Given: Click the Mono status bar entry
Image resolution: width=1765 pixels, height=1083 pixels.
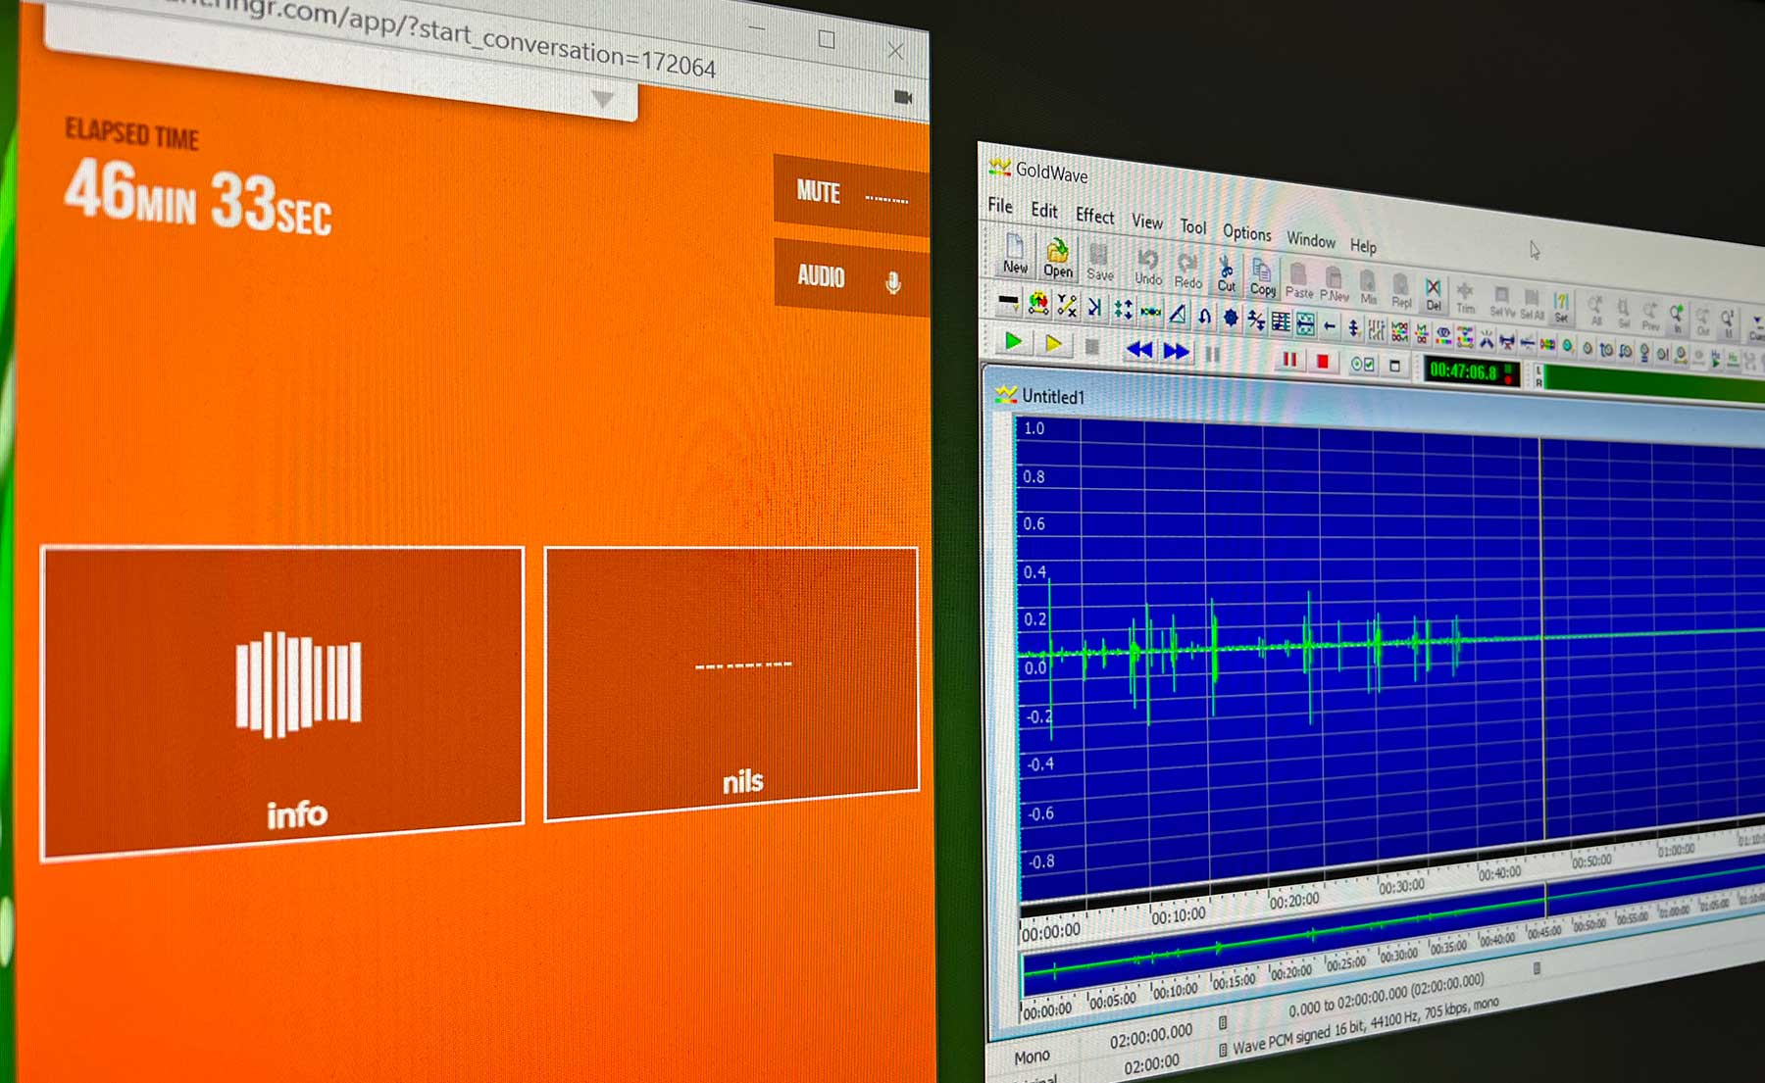Looking at the screenshot, I should [1032, 1057].
